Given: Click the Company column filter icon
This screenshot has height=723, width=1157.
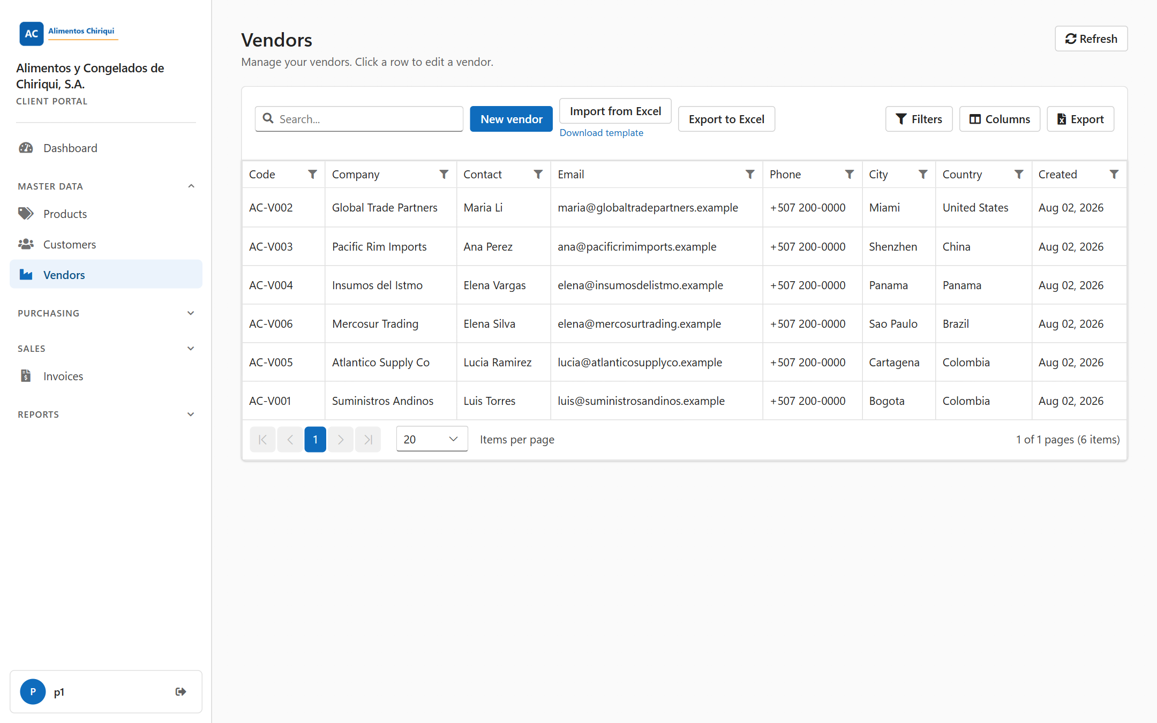Looking at the screenshot, I should pyautogui.click(x=444, y=174).
